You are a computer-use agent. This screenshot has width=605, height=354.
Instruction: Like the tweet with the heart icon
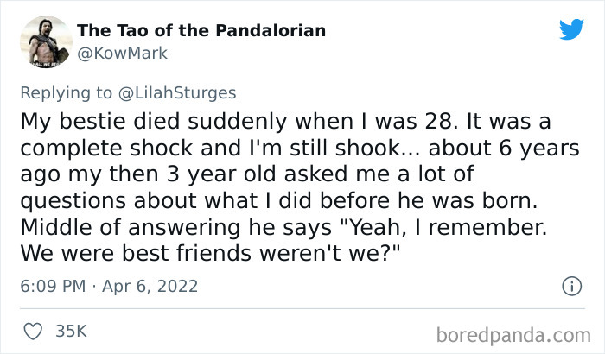pyautogui.click(x=33, y=332)
